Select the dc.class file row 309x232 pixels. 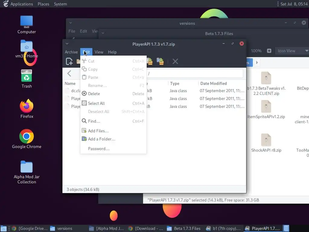154,91
